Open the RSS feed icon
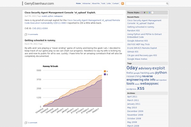This screenshot has height=127, width=191. coord(123,3)
